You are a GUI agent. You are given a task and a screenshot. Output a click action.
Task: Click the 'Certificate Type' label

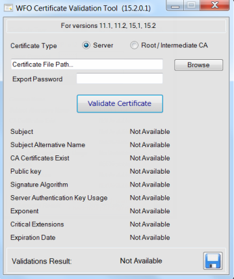tap(34, 46)
